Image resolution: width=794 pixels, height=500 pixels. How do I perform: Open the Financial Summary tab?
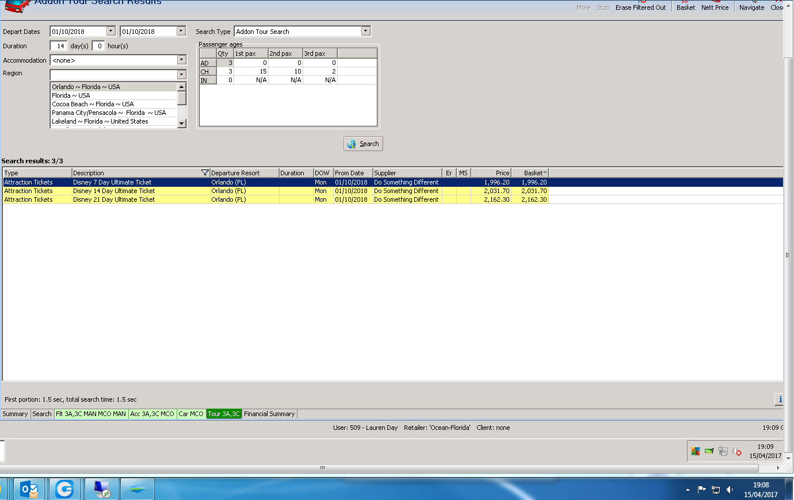point(269,414)
